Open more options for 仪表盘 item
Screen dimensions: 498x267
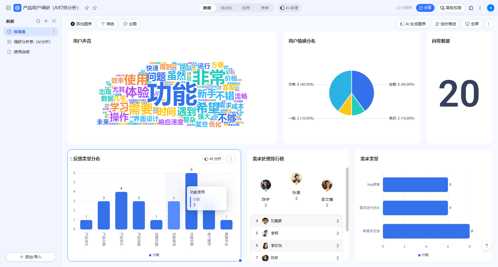click(x=54, y=32)
